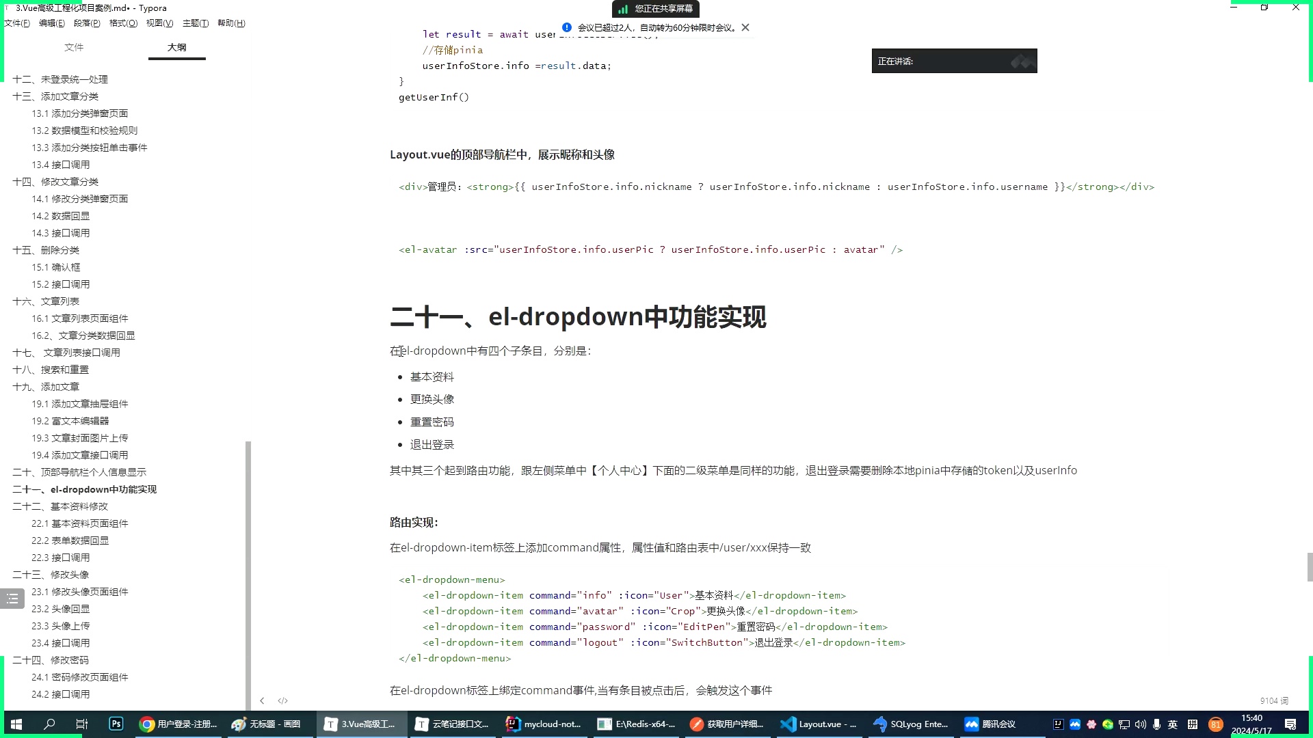Image resolution: width=1313 pixels, height=738 pixels.
Task: Open the outline sidebar toggle on left edge
Action: pos(12,598)
